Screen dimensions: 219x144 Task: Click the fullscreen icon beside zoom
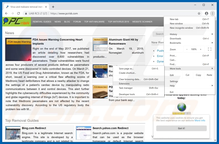[210, 49]
